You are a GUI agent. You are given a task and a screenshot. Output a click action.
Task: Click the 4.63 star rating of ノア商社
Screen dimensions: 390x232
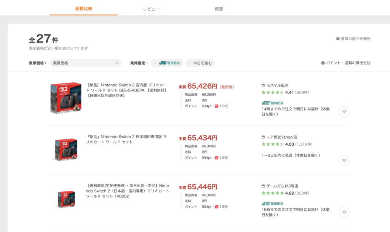pyautogui.click(x=278, y=144)
